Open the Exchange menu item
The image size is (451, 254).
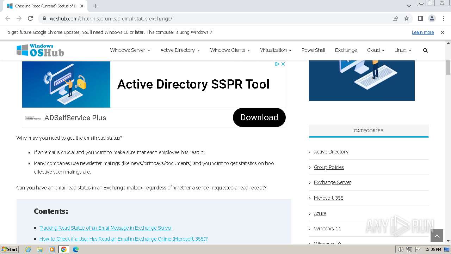coord(346,50)
